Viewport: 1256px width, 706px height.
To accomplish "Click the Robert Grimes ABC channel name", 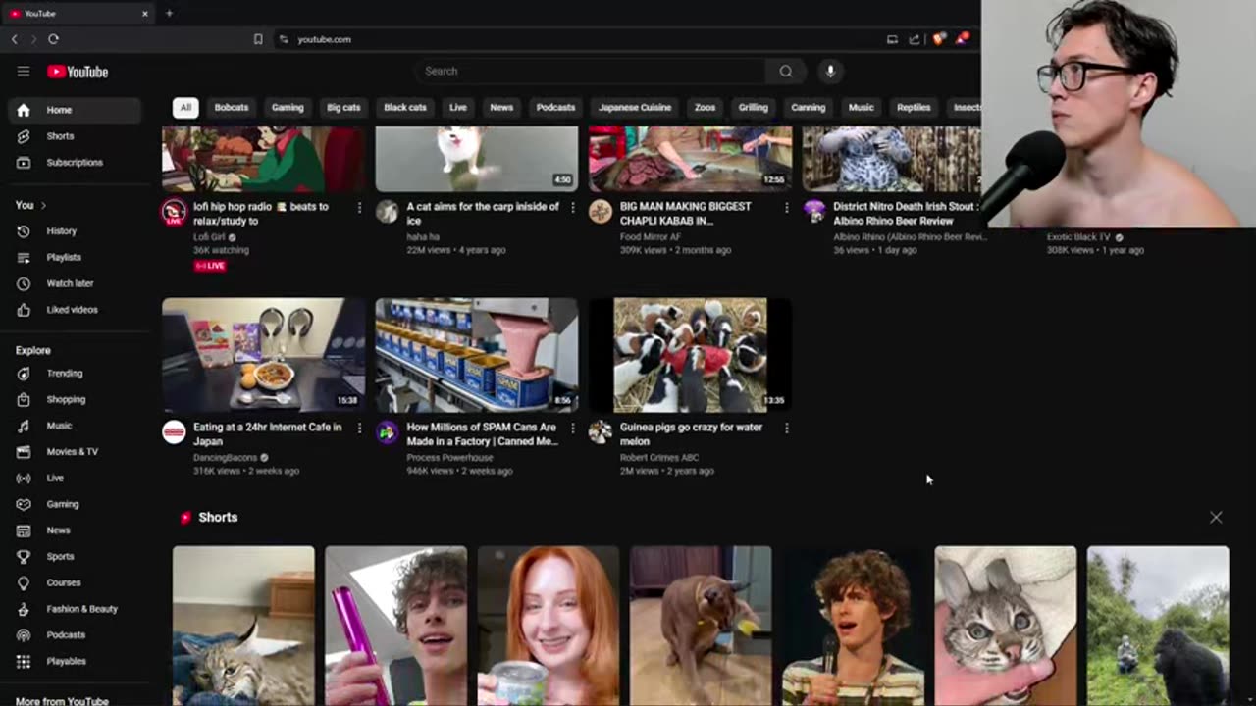I will pos(659,458).
